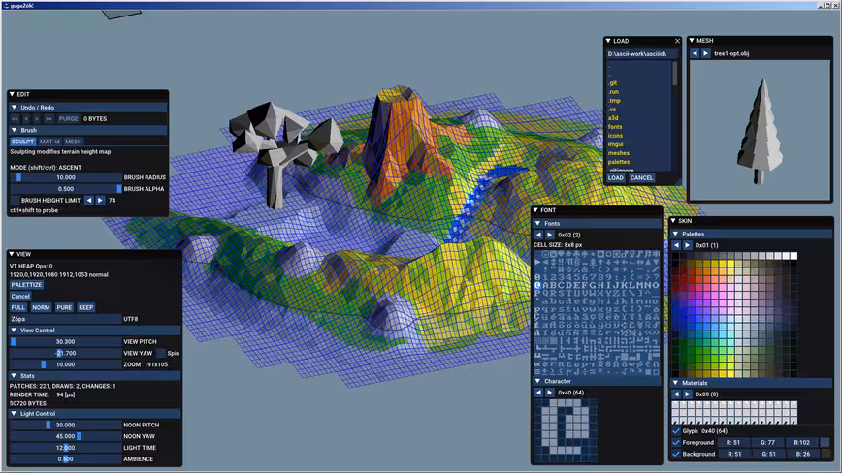
Task: Click next material arrow beside 0x00
Action: 687,394
